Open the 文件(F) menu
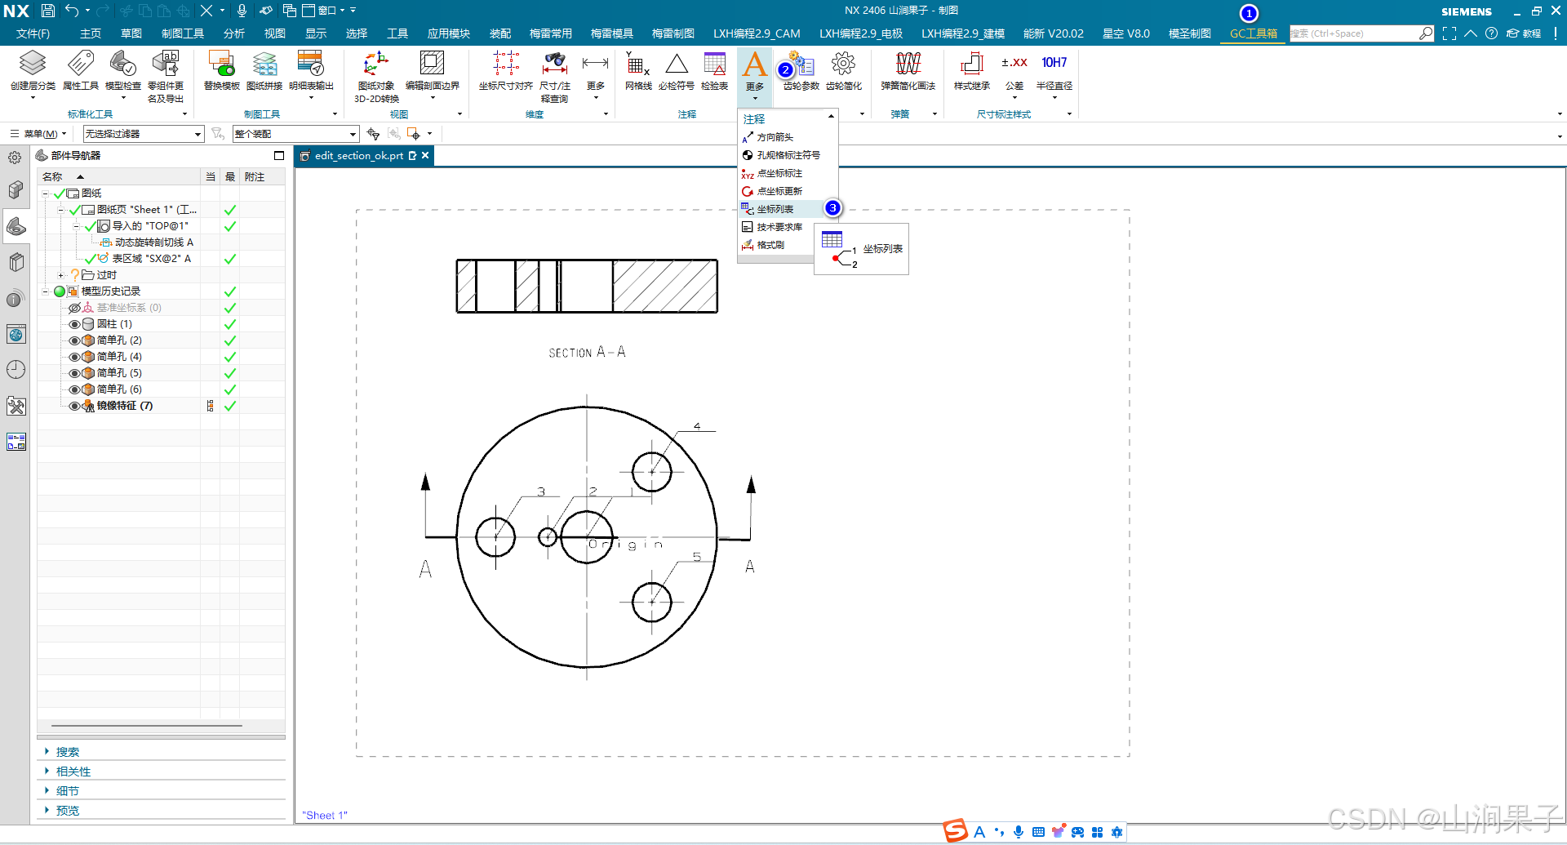The width and height of the screenshot is (1567, 845). [33, 33]
